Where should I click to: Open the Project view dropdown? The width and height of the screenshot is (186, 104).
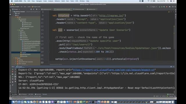click(16, 9)
